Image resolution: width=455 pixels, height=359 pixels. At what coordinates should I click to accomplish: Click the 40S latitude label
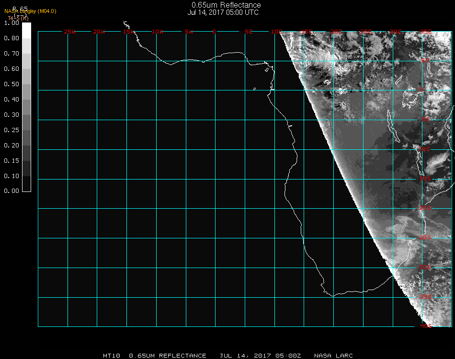pyautogui.click(x=426, y=326)
